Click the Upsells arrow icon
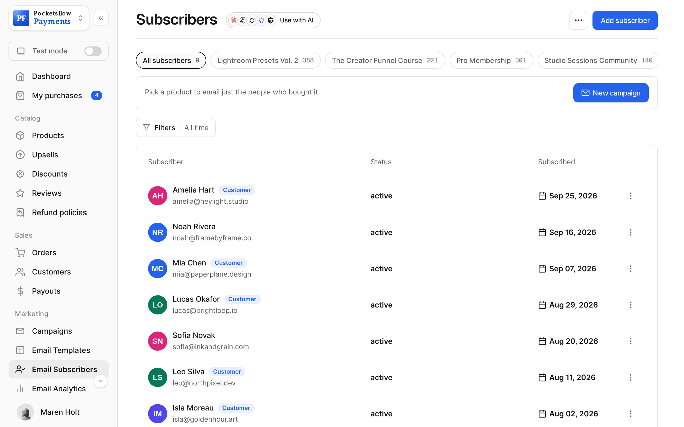The height and width of the screenshot is (427, 684). pos(20,155)
